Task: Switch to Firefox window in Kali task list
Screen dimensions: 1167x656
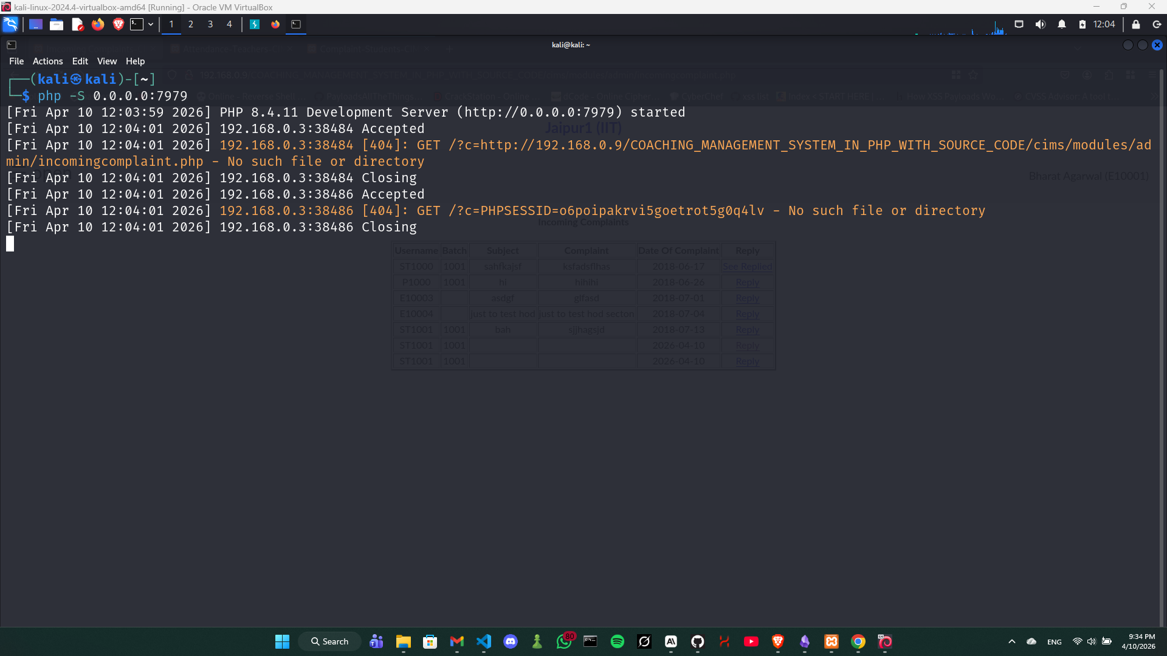Action: (x=275, y=24)
